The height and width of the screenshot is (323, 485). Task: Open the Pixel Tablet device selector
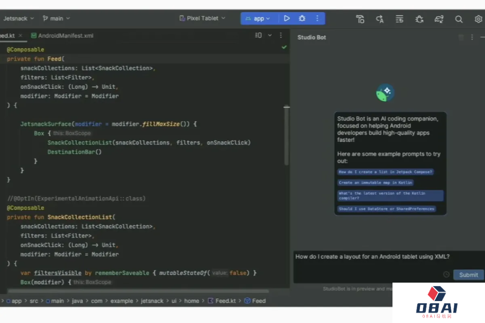pos(202,18)
